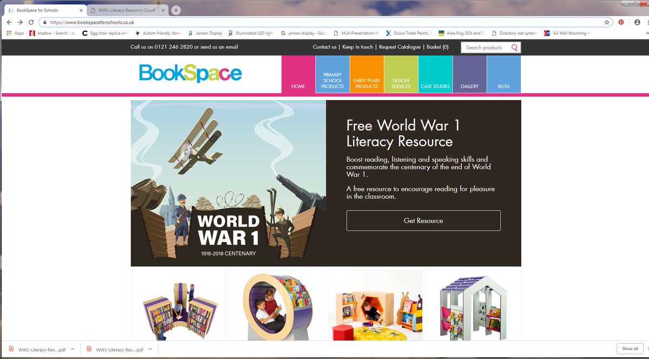The width and height of the screenshot is (649, 359).
Task: Click in the Search products field
Action: (486, 48)
